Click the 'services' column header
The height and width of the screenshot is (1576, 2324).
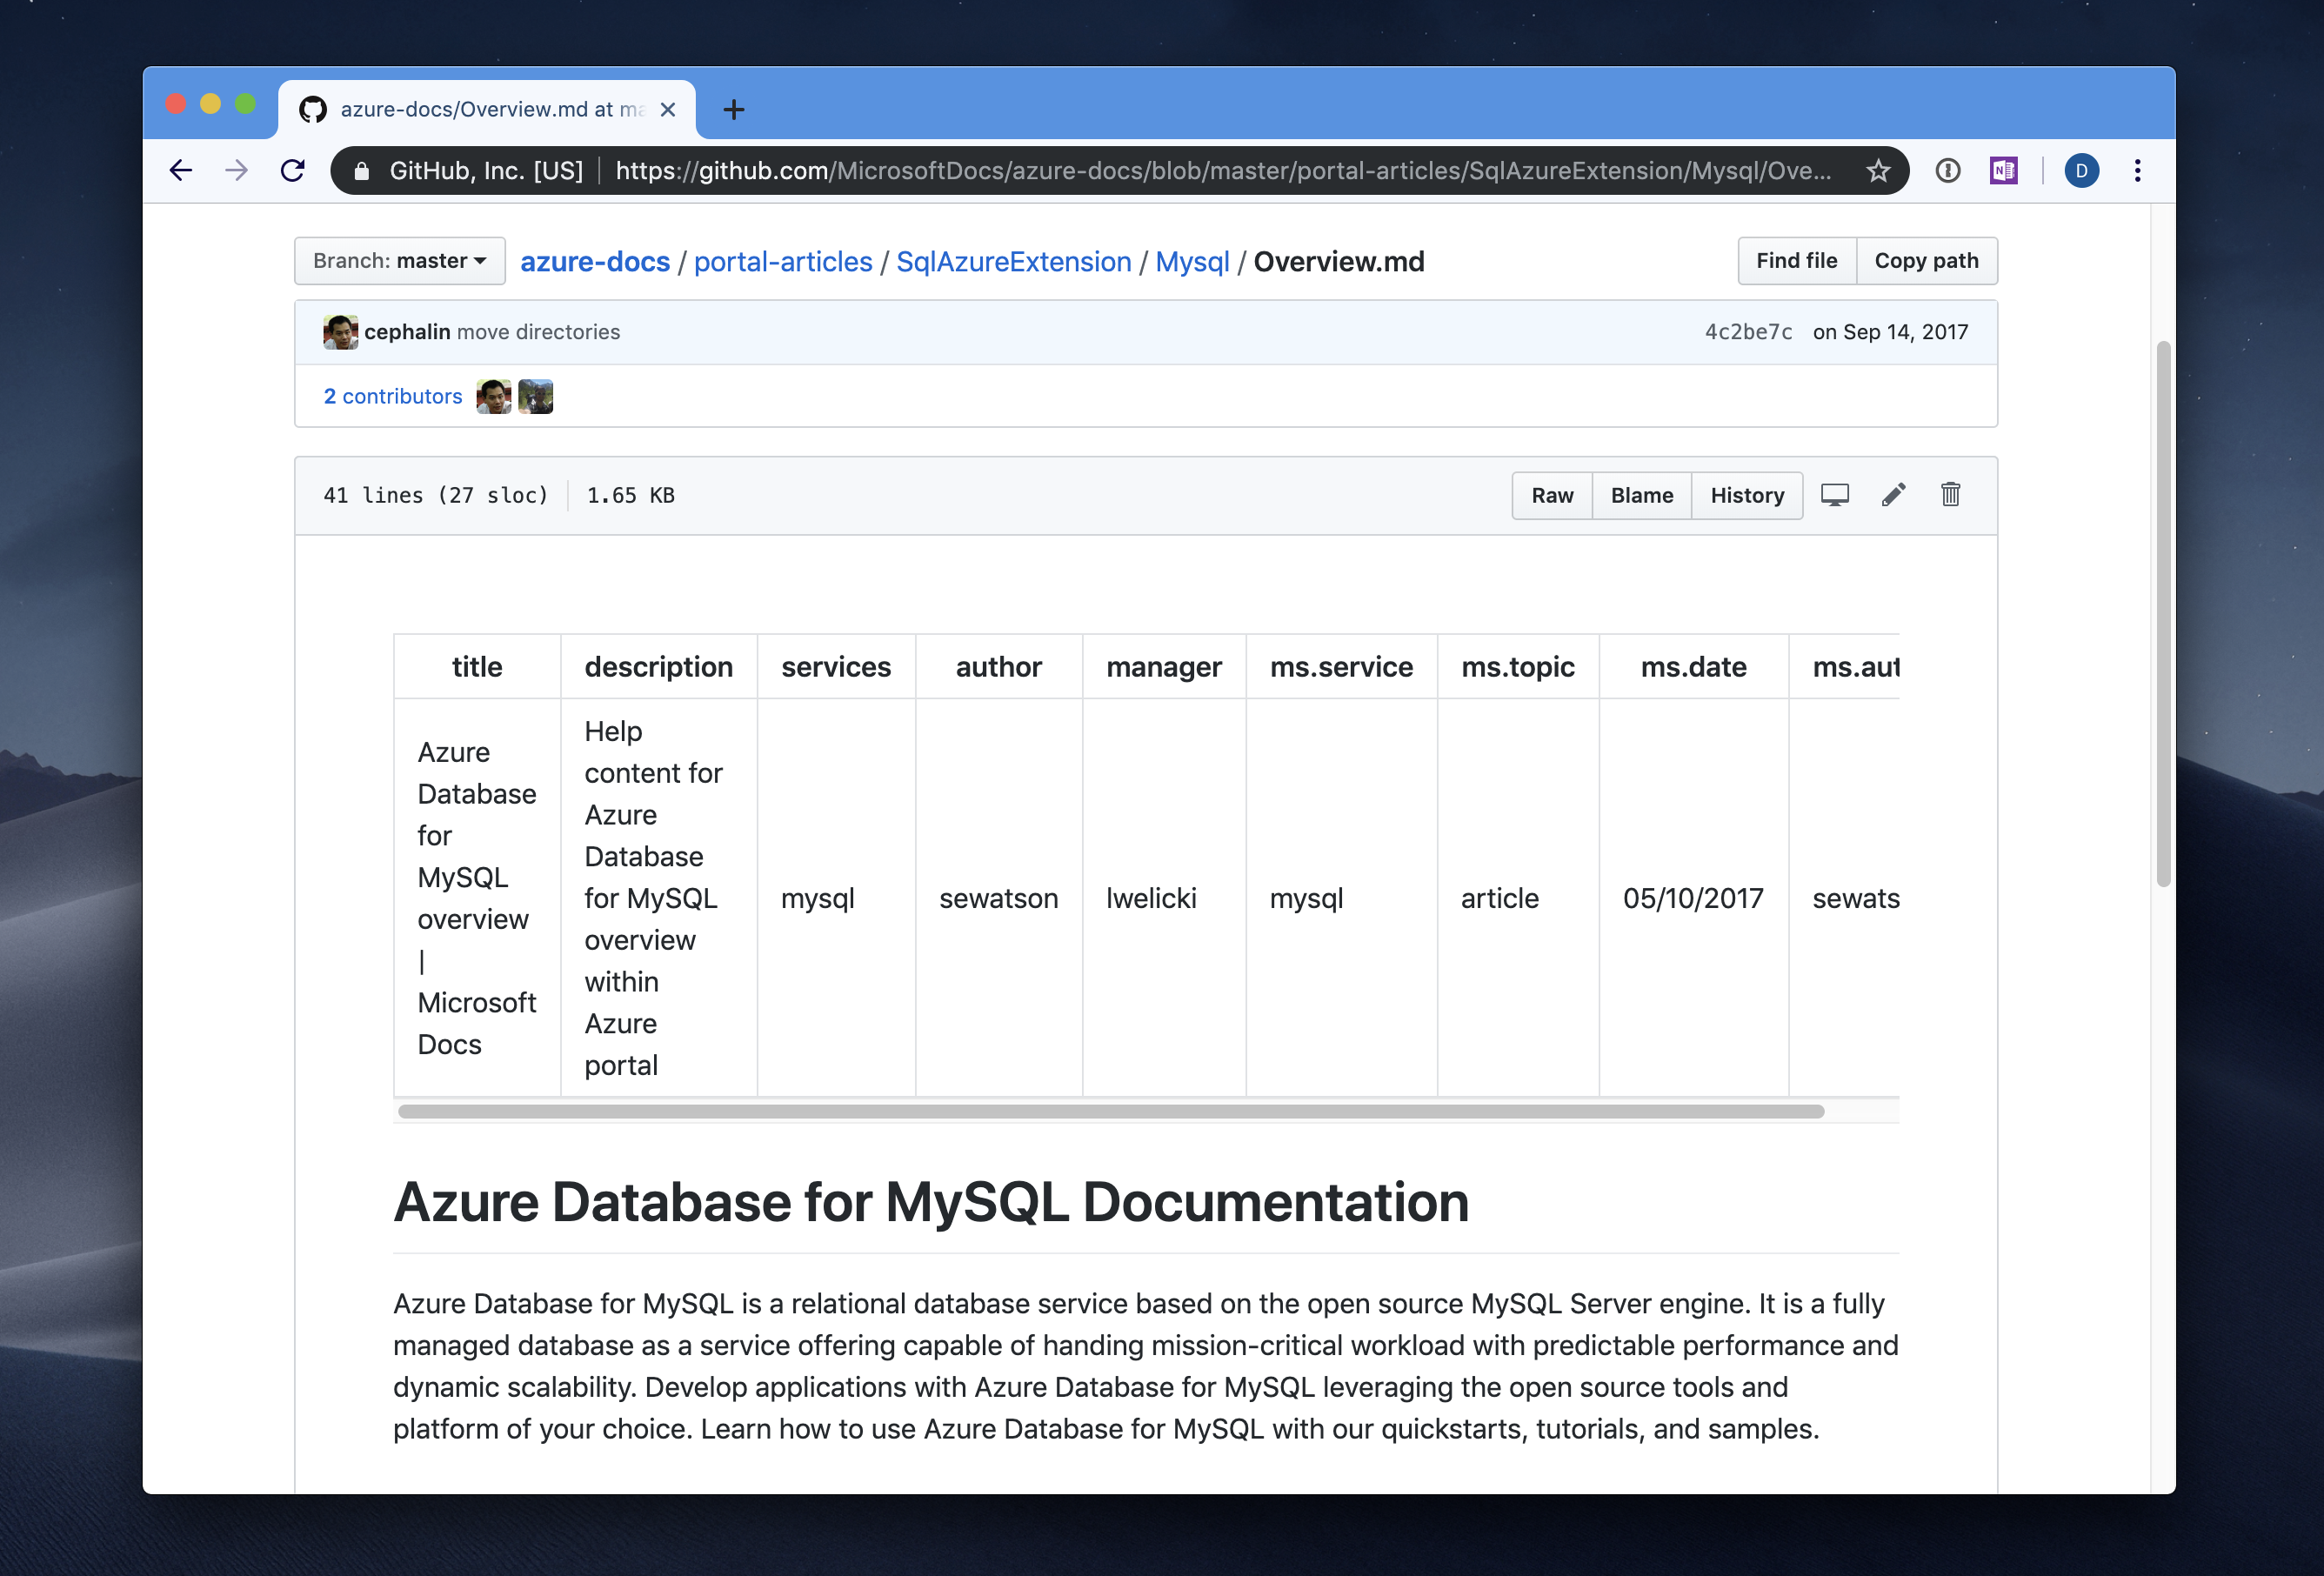tap(836, 667)
